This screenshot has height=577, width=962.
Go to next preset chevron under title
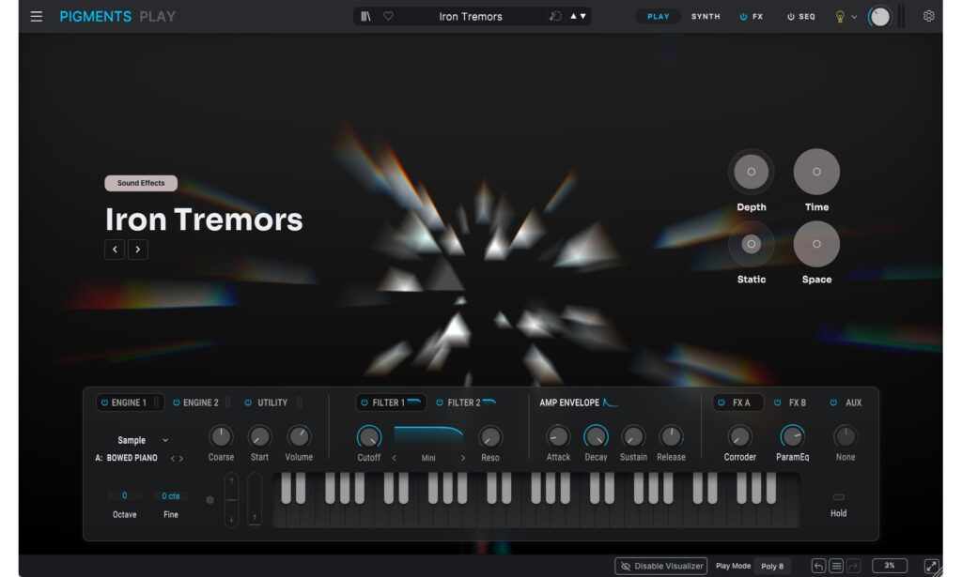[x=138, y=250]
